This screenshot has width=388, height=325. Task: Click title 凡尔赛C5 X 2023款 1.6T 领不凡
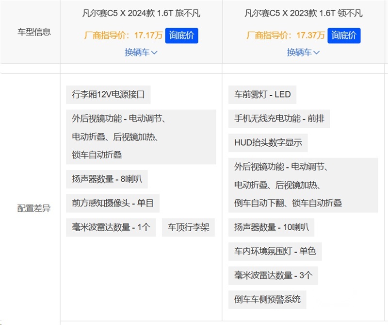pos(304,13)
